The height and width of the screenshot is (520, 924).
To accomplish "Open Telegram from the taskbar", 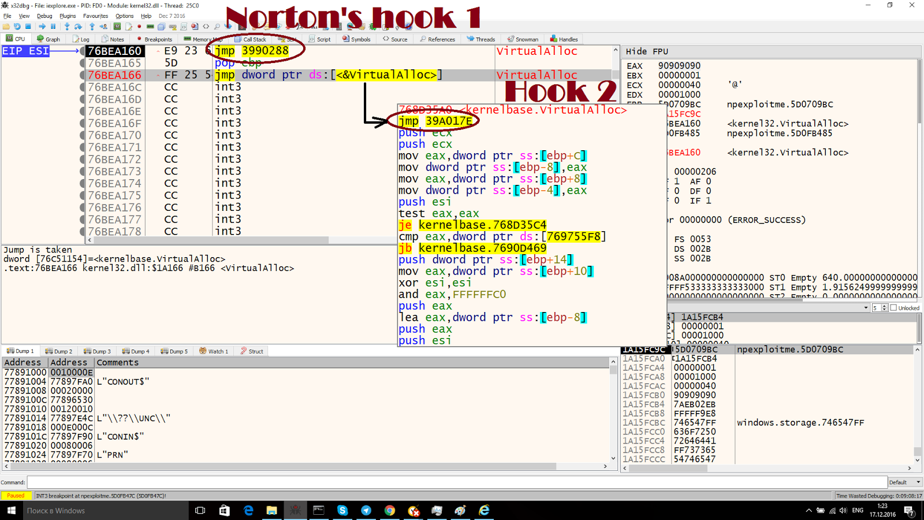I will tap(366, 510).
